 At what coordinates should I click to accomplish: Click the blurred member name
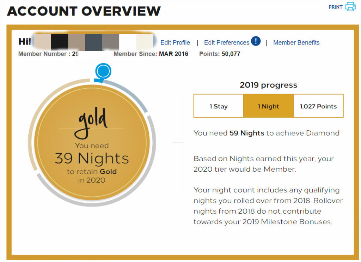point(93,42)
